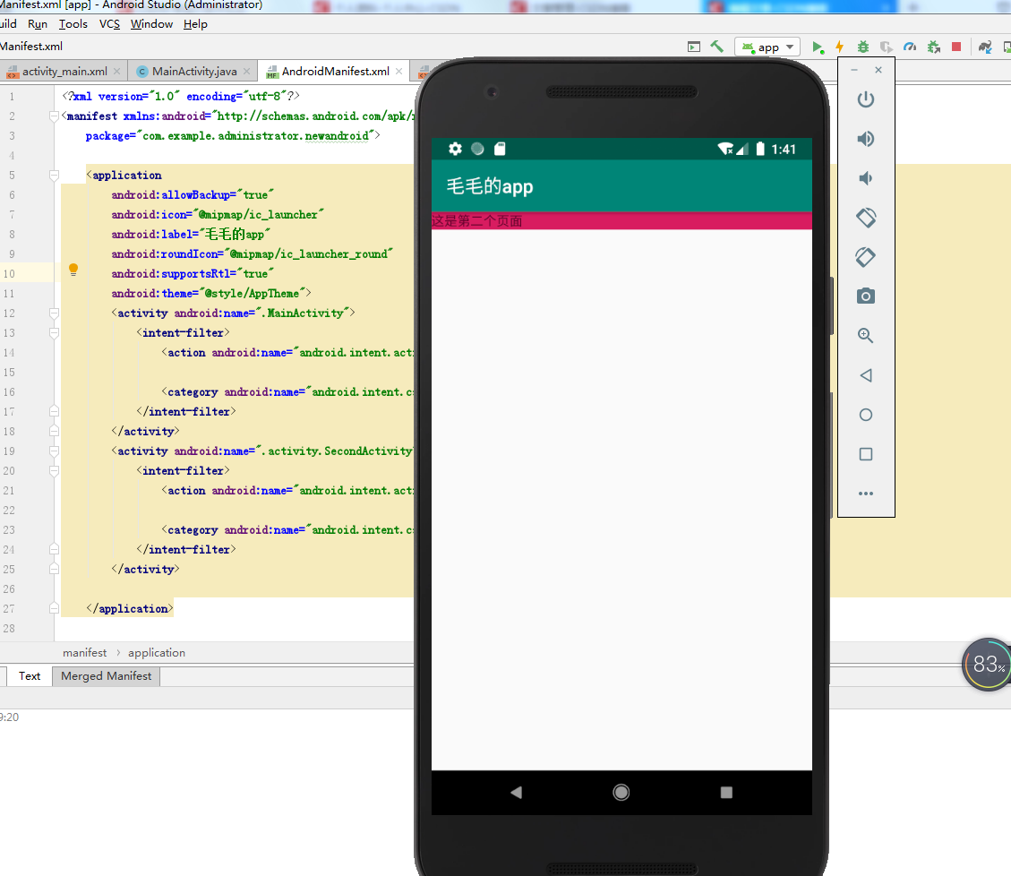This screenshot has width=1011, height=876.
Task: Close the activity_main.xml tab
Action: [x=116, y=72]
